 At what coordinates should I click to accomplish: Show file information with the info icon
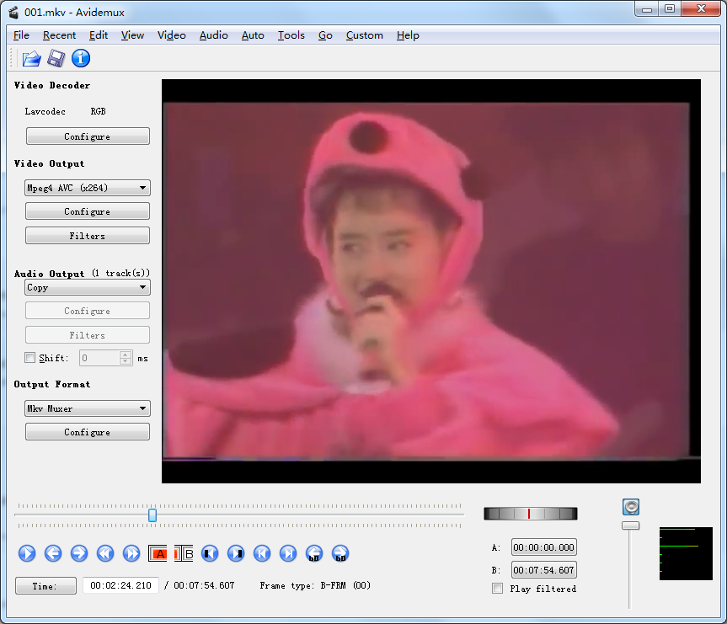(81, 58)
